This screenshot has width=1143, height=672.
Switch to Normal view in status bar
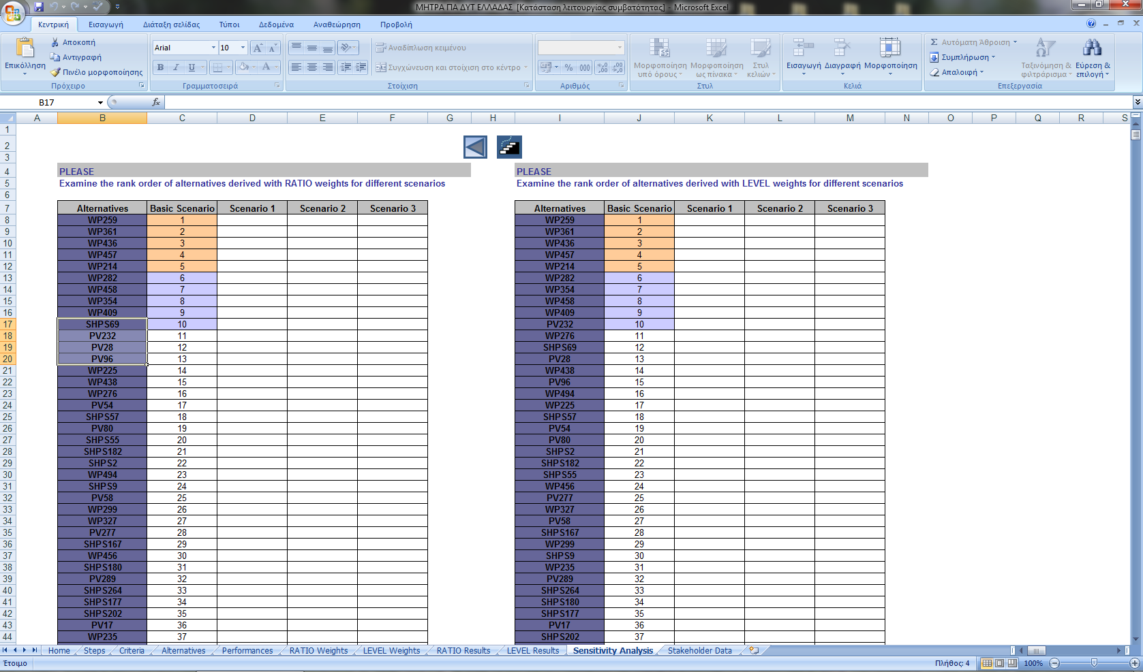(987, 662)
